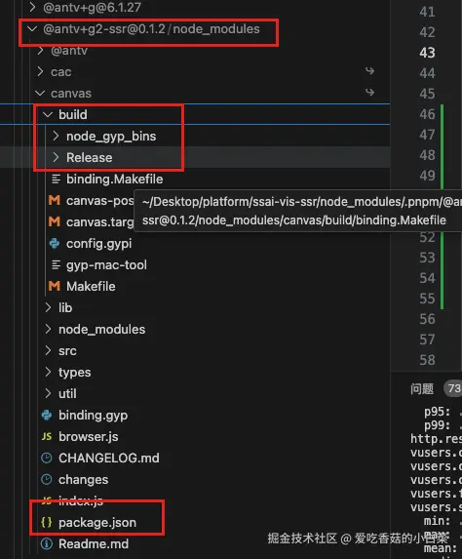Expand the util folder chevron
The height and width of the screenshot is (559, 462).
(48, 393)
